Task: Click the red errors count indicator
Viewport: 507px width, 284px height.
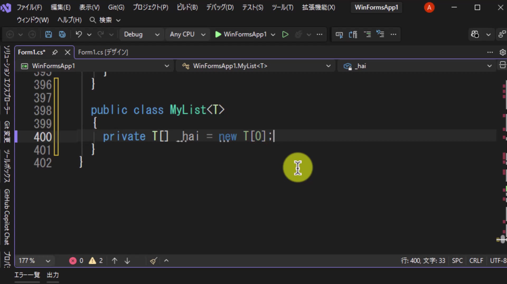Action: click(x=76, y=261)
